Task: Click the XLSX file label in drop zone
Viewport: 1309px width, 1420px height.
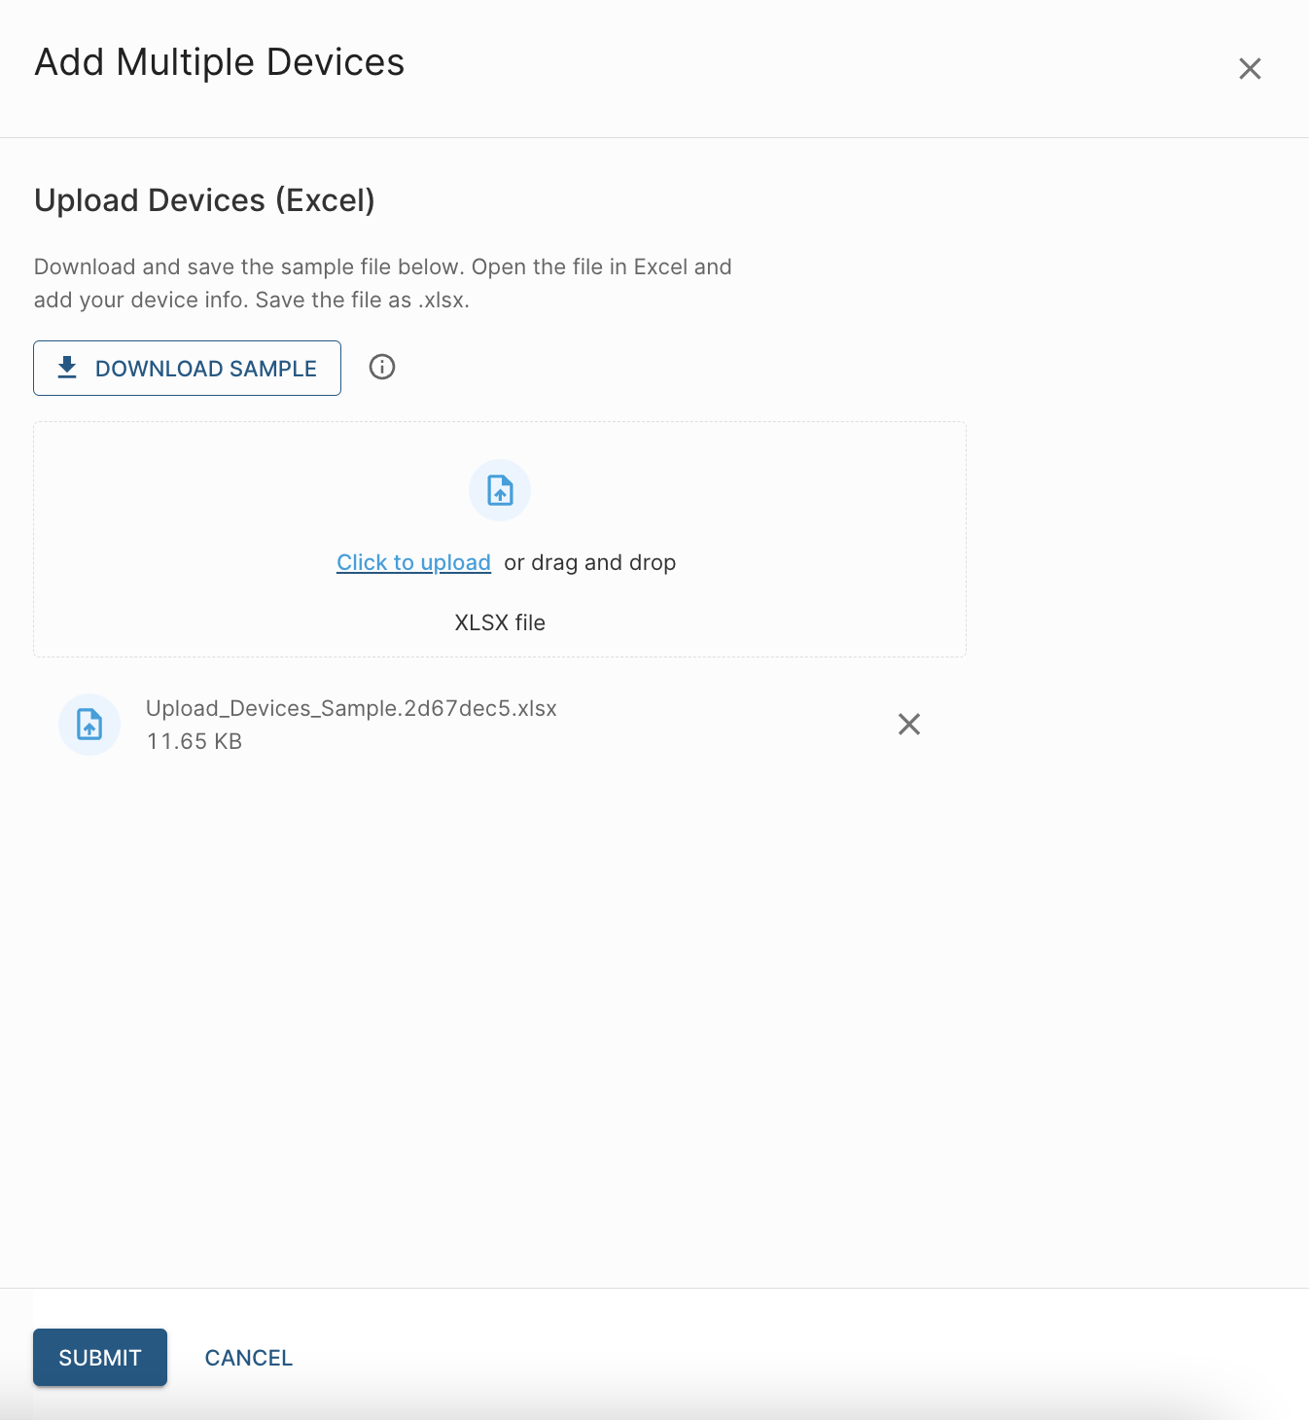Action: click(500, 622)
